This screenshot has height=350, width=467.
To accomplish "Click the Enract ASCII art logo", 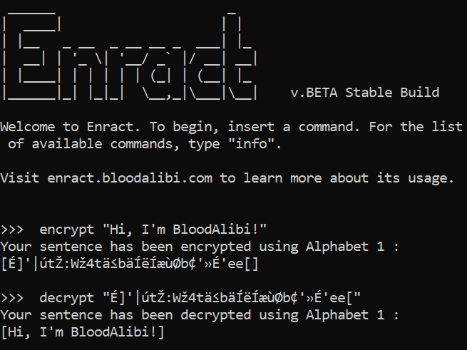I will (129, 56).
